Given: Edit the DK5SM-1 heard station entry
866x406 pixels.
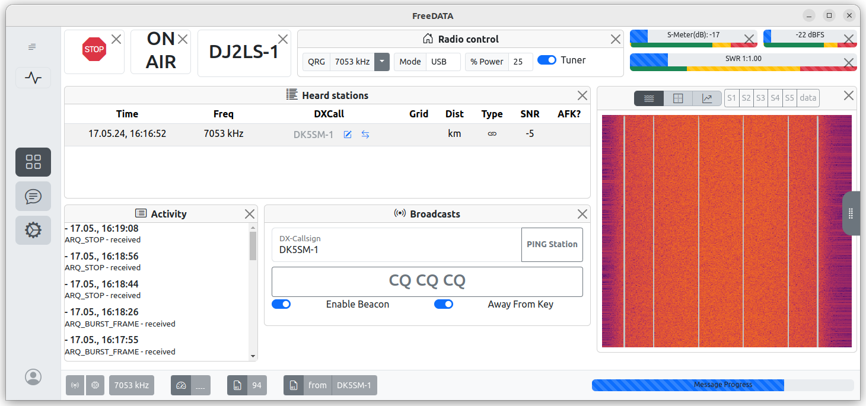Looking at the screenshot, I should (348, 135).
